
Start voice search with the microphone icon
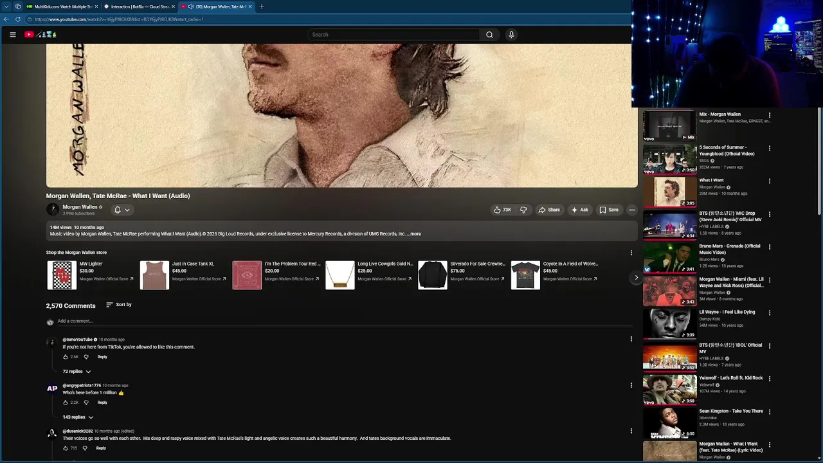pos(511,35)
